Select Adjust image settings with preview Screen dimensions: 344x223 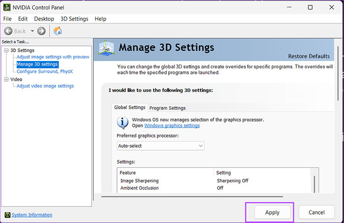pos(53,57)
